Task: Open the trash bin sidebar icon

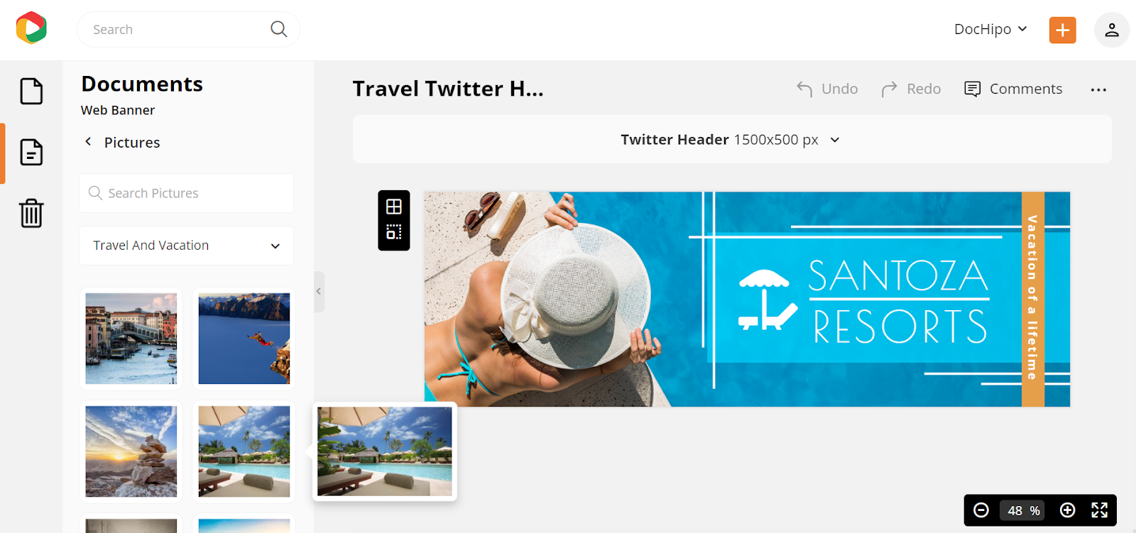Action: pyautogui.click(x=31, y=213)
